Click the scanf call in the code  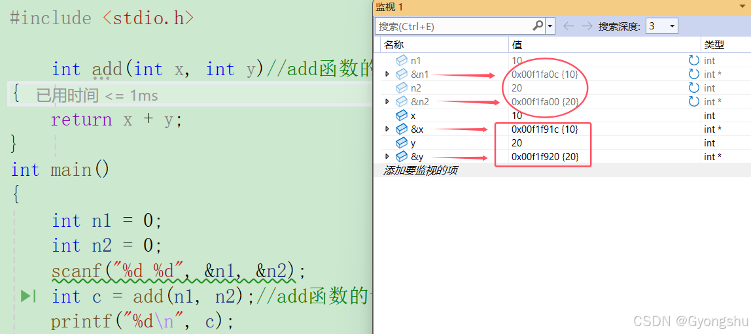(178, 271)
